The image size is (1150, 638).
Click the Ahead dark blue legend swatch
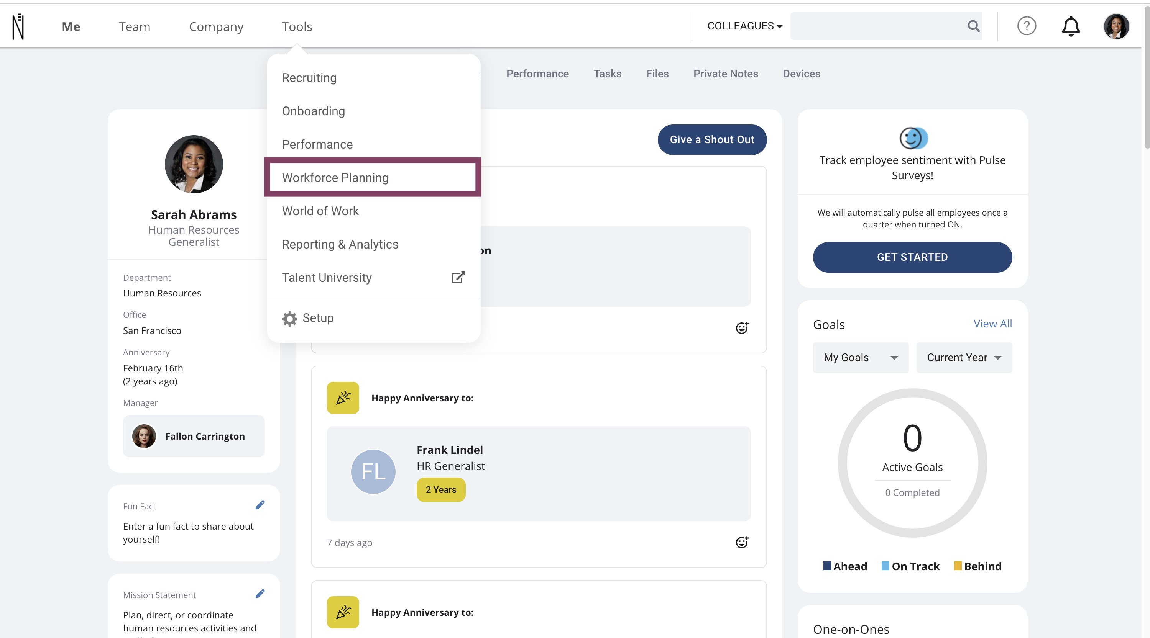tap(827, 566)
